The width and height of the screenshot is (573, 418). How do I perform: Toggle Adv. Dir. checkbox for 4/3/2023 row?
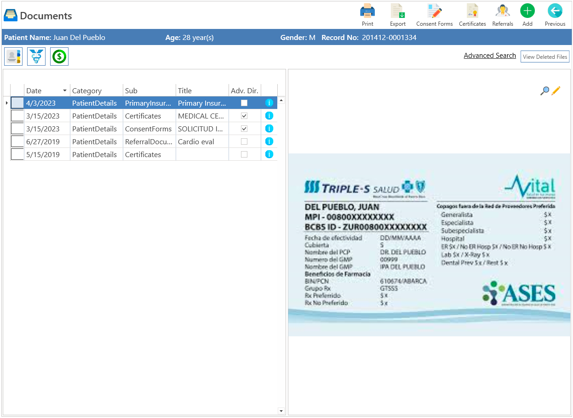[x=244, y=103]
